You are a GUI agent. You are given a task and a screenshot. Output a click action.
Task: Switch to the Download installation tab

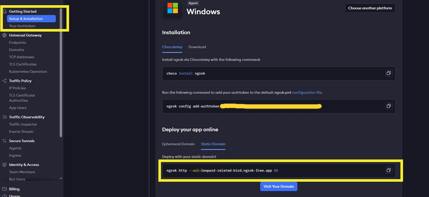pos(197,47)
